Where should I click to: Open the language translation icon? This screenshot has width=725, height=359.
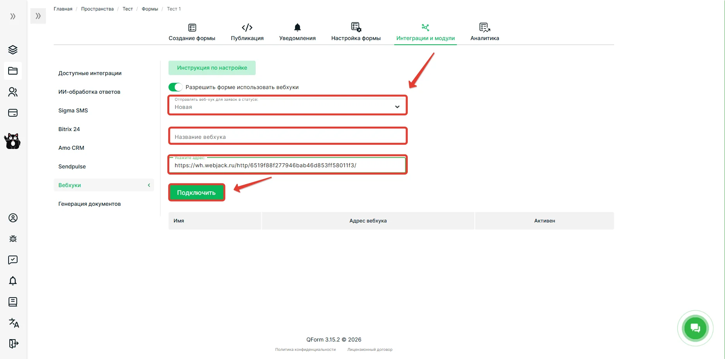14,323
